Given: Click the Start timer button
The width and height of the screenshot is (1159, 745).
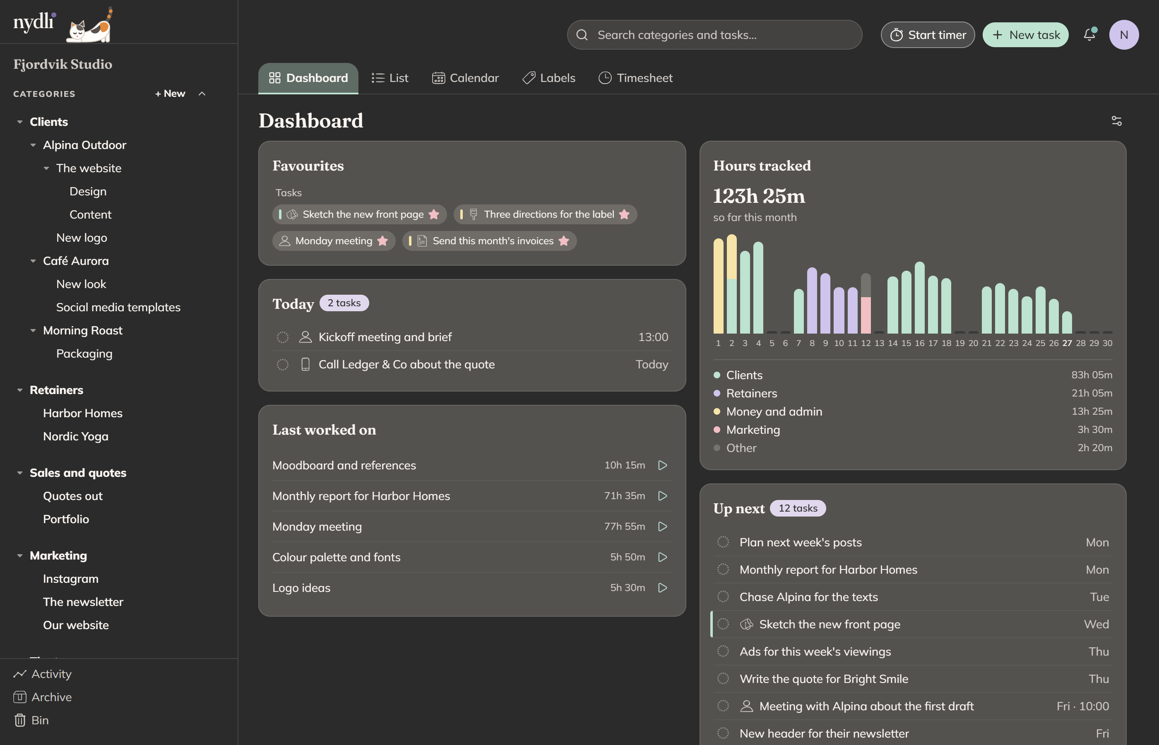Looking at the screenshot, I should tap(928, 35).
